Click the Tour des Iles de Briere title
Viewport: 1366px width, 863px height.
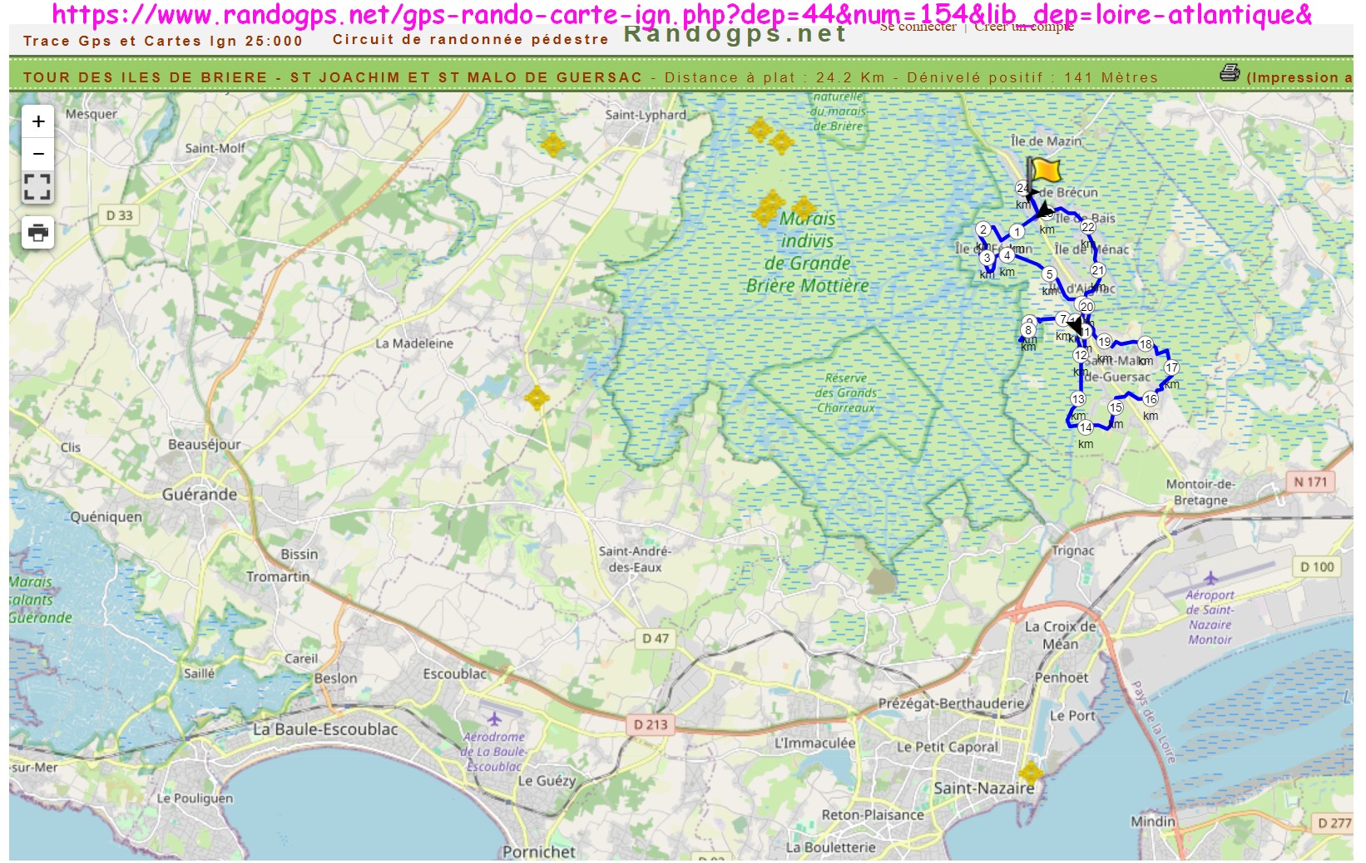(x=333, y=77)
